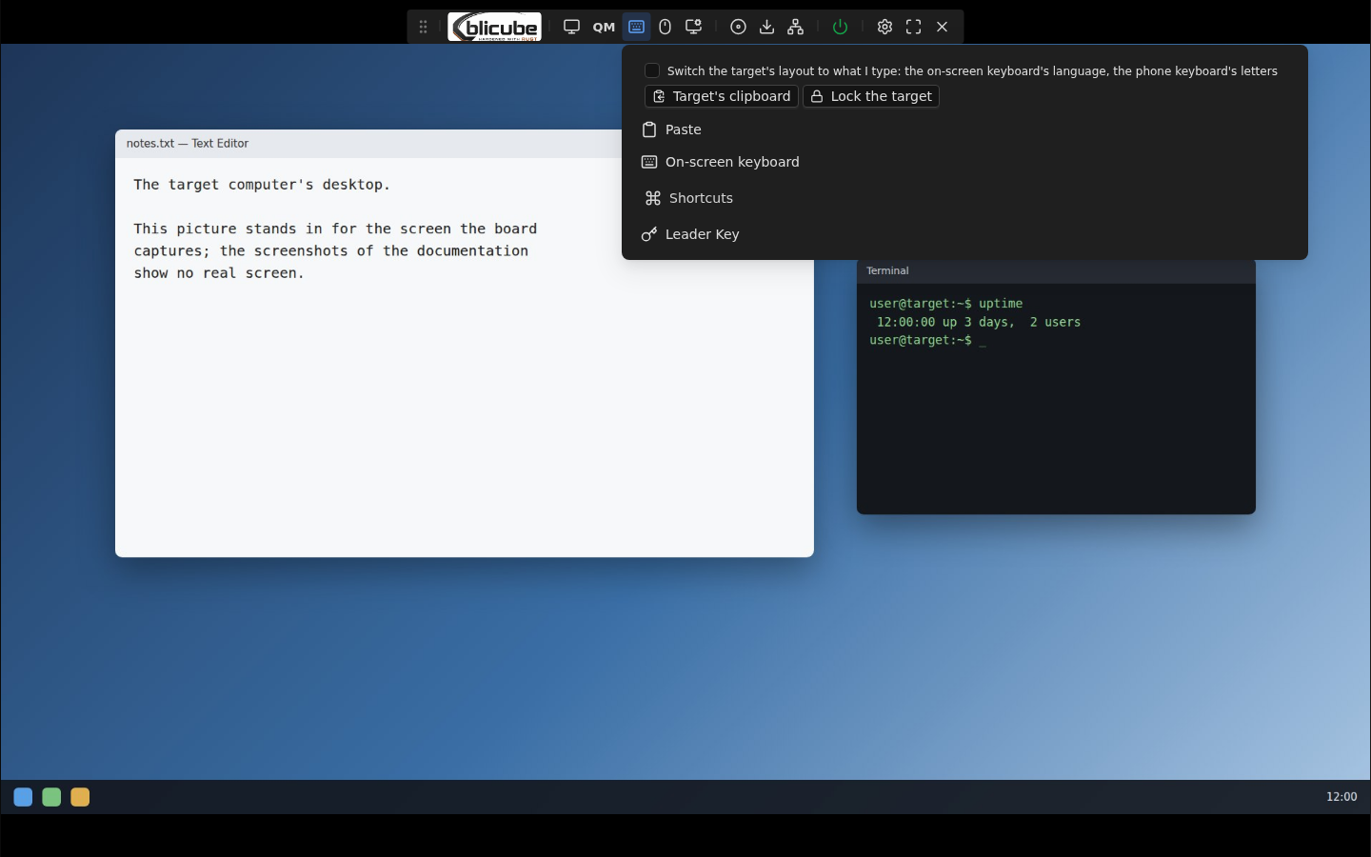Click the Lock the target button
Screen dimensions: 1371x857
[871, 96]
